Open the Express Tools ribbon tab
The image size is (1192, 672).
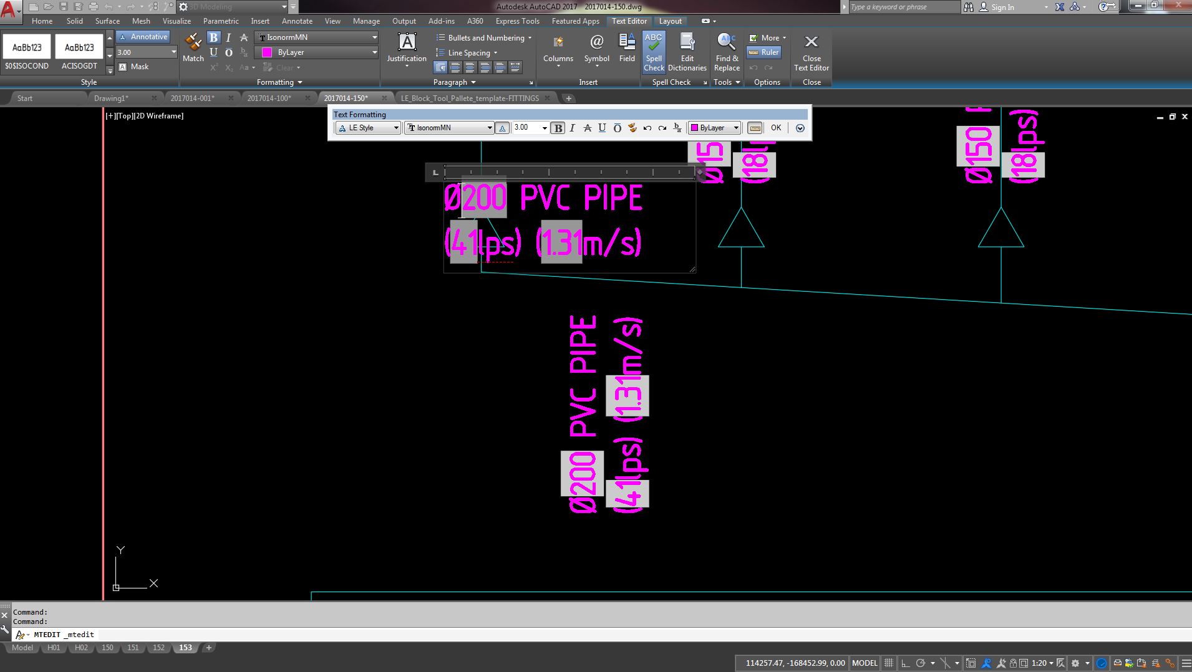coord(517,21)
